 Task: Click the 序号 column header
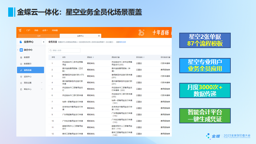tap(53, 57)
